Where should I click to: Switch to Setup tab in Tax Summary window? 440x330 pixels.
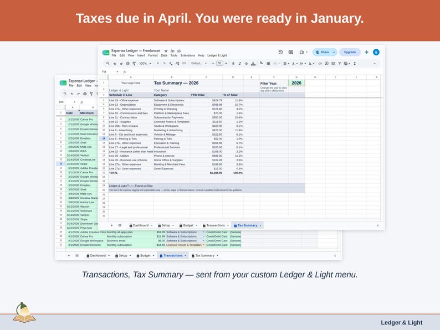click(x=166, y=225)
